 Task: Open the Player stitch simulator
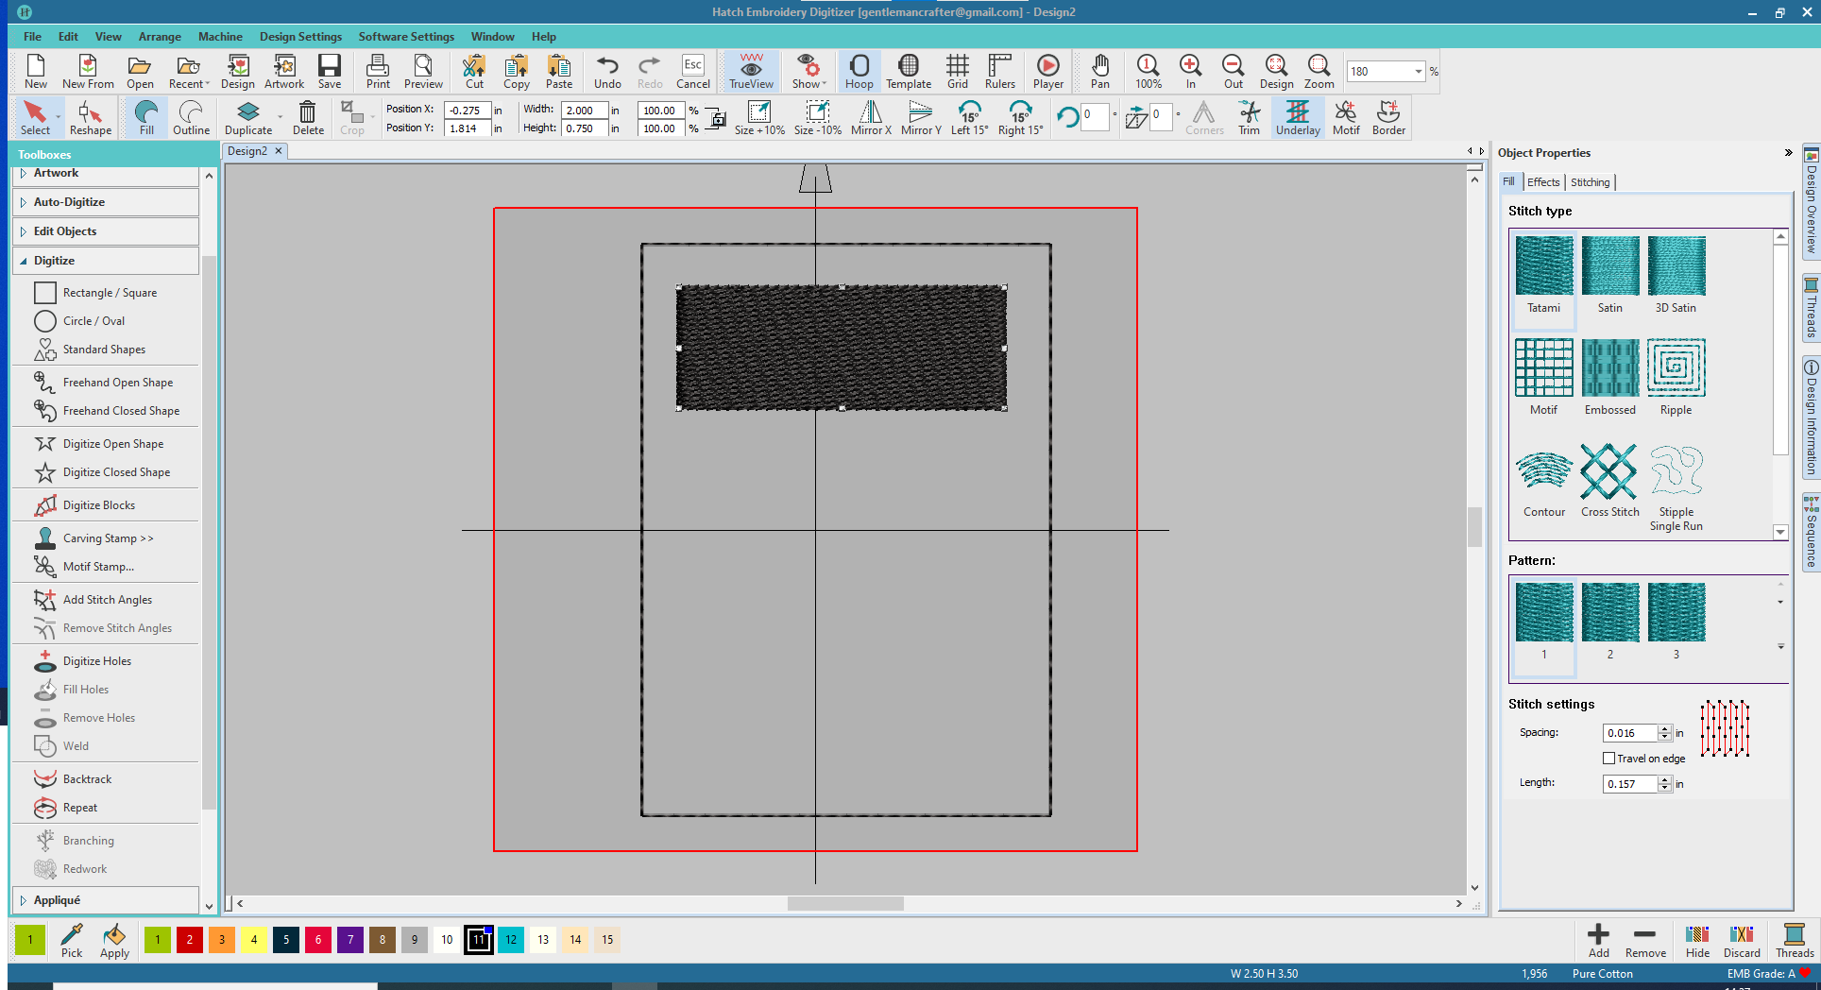[x=1047, y=71]
